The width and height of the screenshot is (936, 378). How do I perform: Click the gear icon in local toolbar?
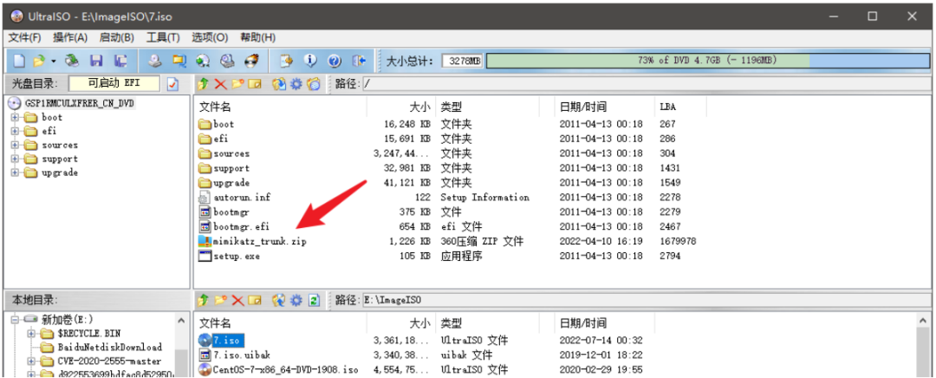tap(296, 300)
